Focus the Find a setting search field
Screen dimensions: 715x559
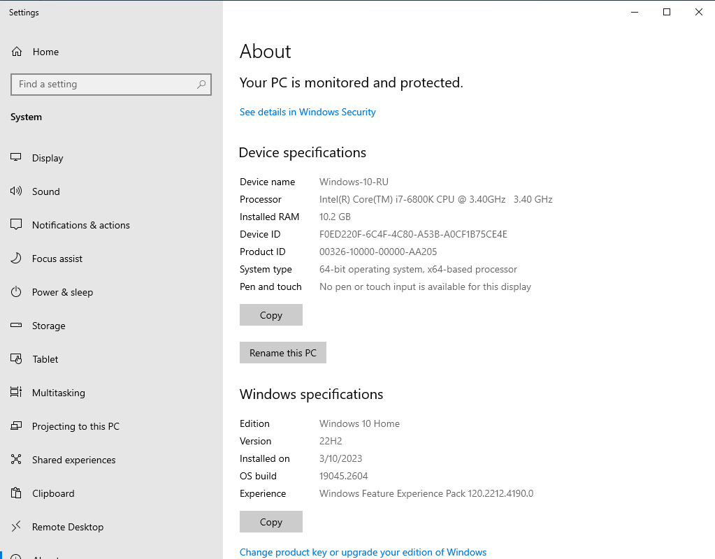pyautogui.click(x=111, y=85)
